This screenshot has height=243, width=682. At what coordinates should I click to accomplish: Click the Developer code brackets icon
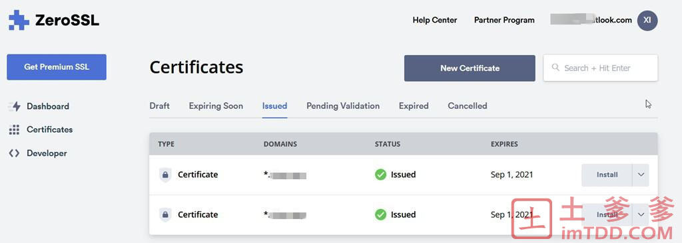click(15, 153)
